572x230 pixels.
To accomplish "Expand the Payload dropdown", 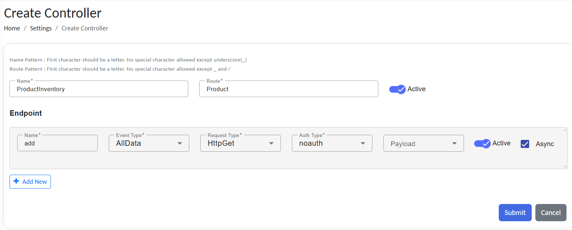I will 423,144.
